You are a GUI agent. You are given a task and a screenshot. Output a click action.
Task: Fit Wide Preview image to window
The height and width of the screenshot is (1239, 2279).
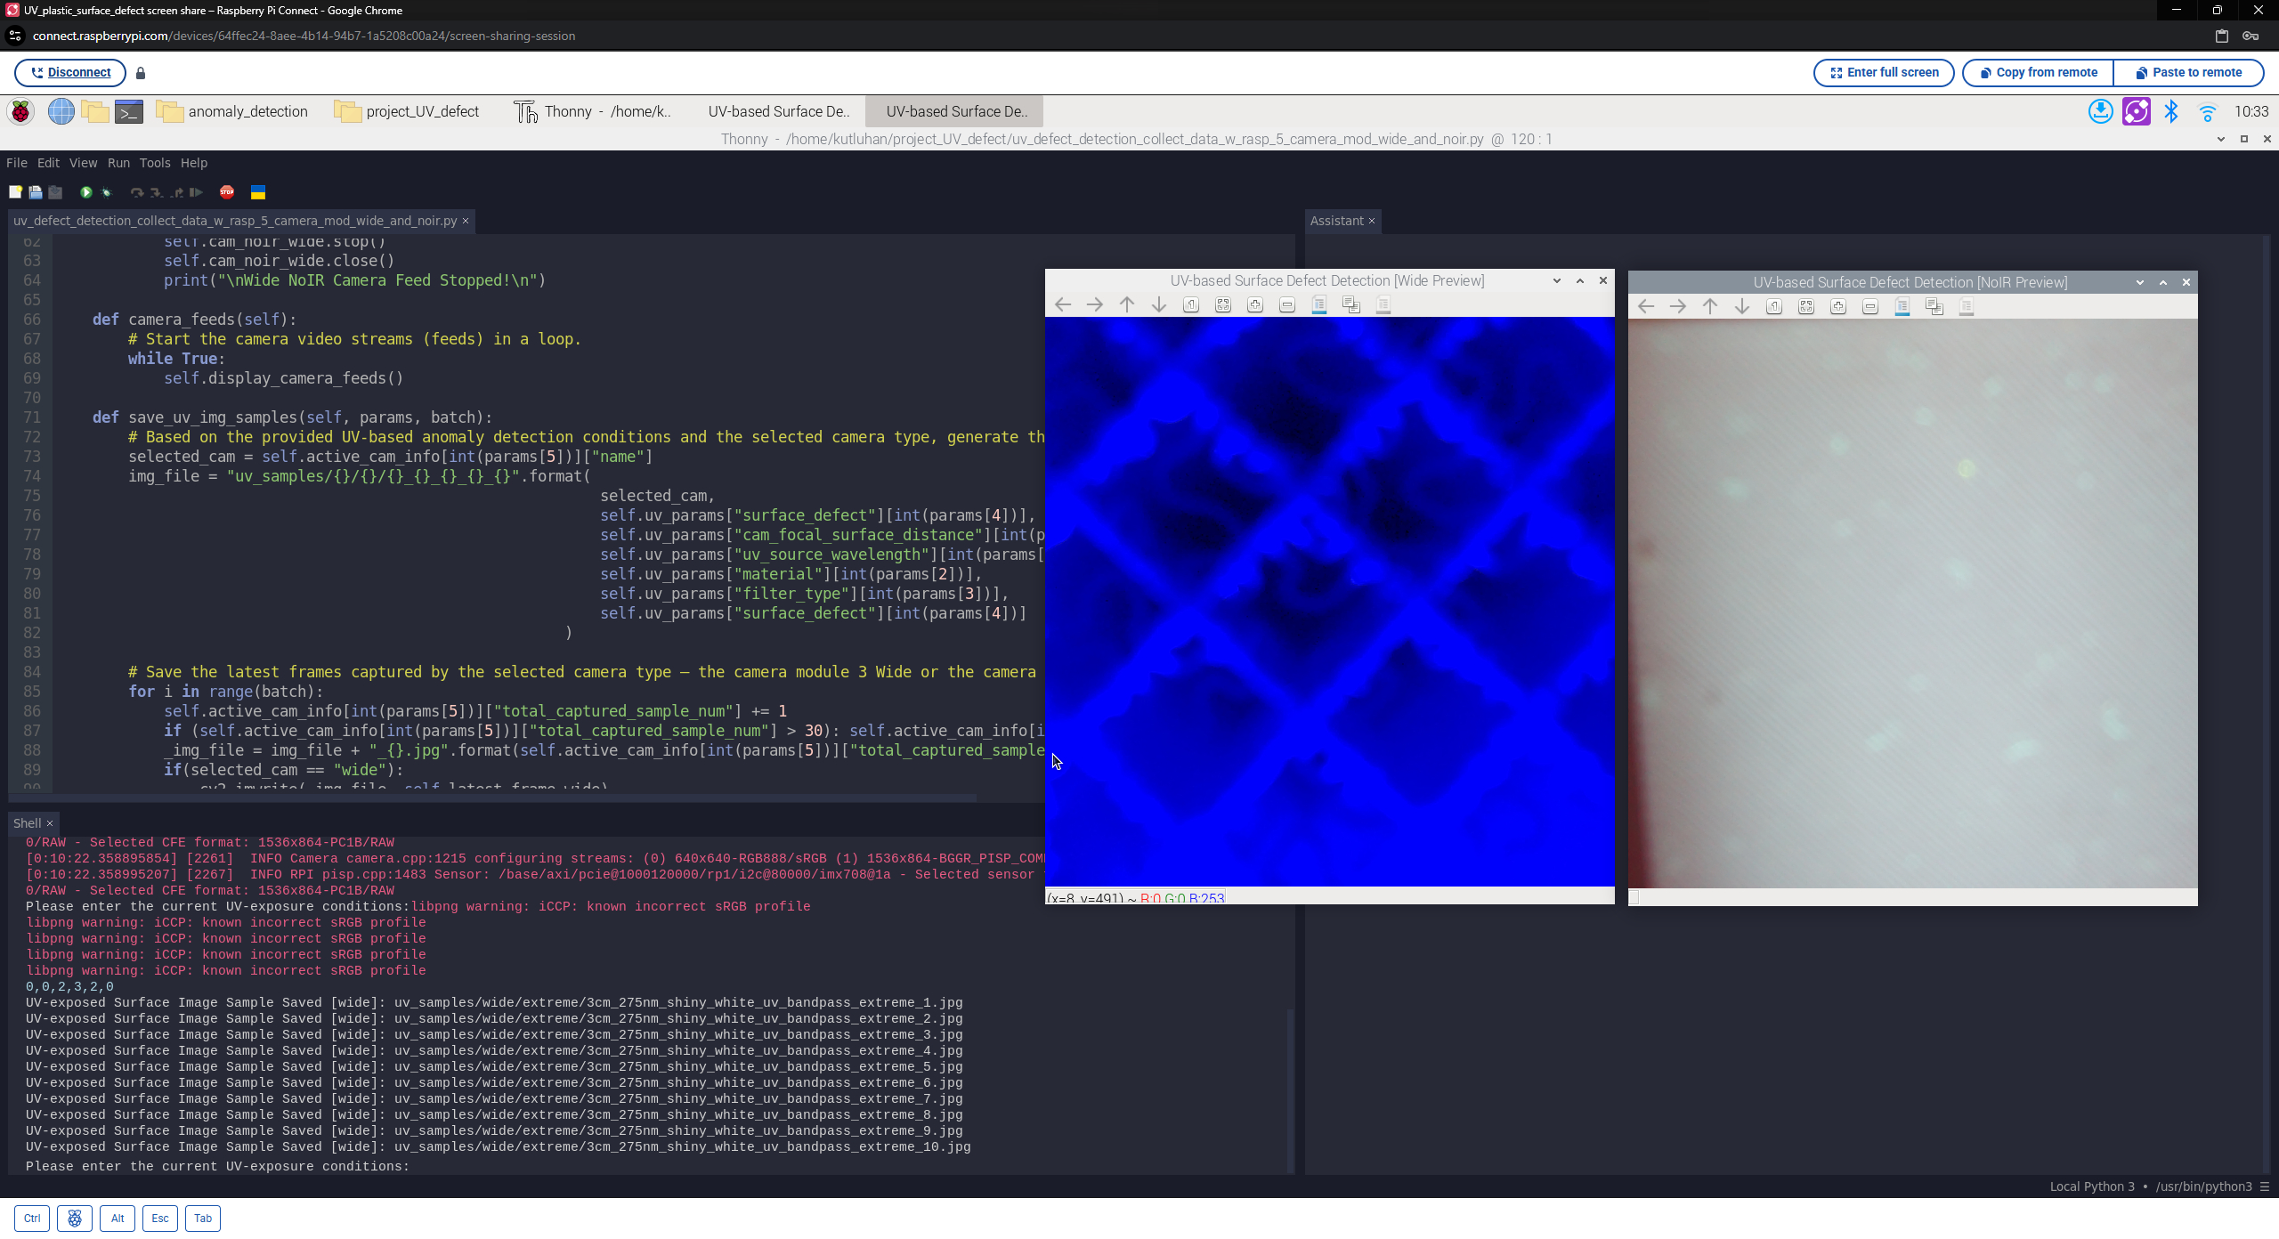[1222, 304]
